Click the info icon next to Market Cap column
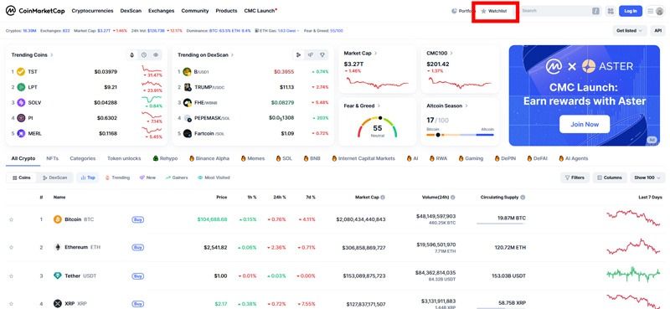Viewport: 670px width, 309px height. 383,198
